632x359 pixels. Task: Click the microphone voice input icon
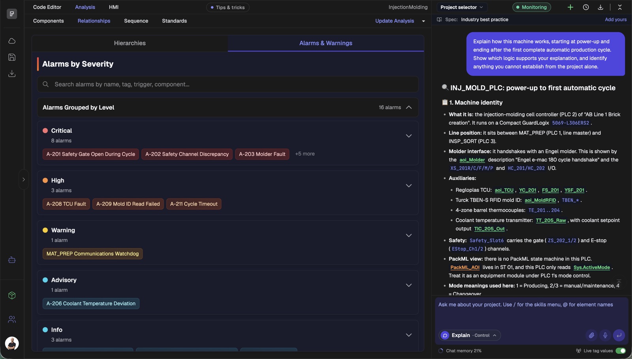pos(605,335)
